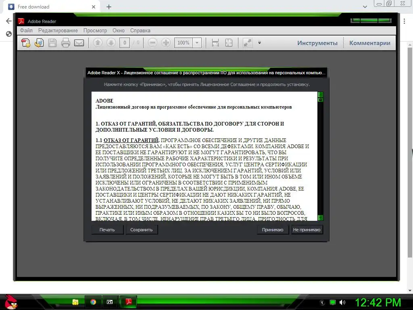Click the volume speaker tray icon
This screenshot has width=413, height=310.
pos(342,302)
